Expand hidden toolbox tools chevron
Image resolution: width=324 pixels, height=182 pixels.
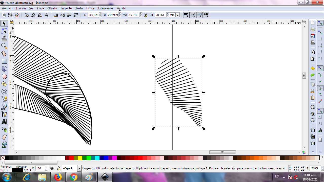(4, 152)
